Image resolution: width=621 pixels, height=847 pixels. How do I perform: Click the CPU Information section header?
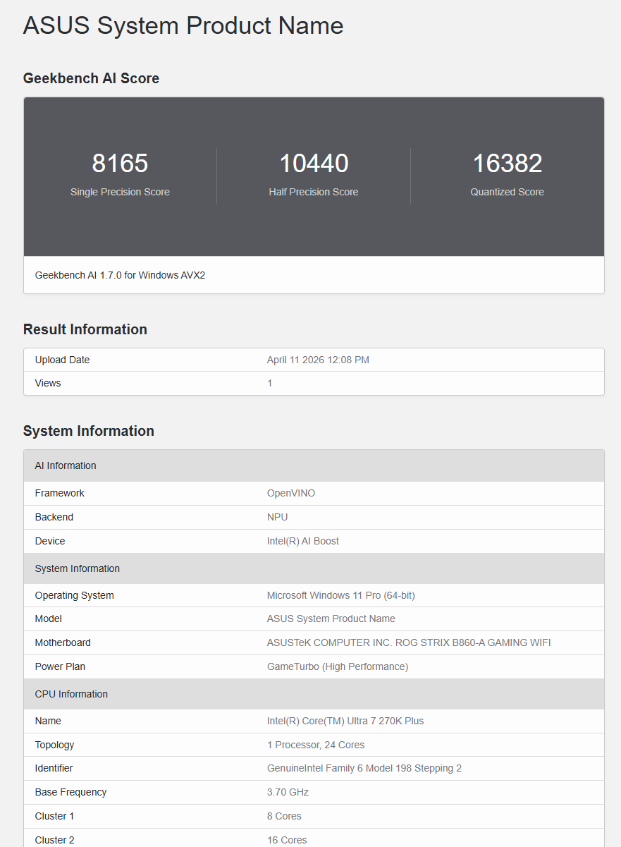pos(71,694)
